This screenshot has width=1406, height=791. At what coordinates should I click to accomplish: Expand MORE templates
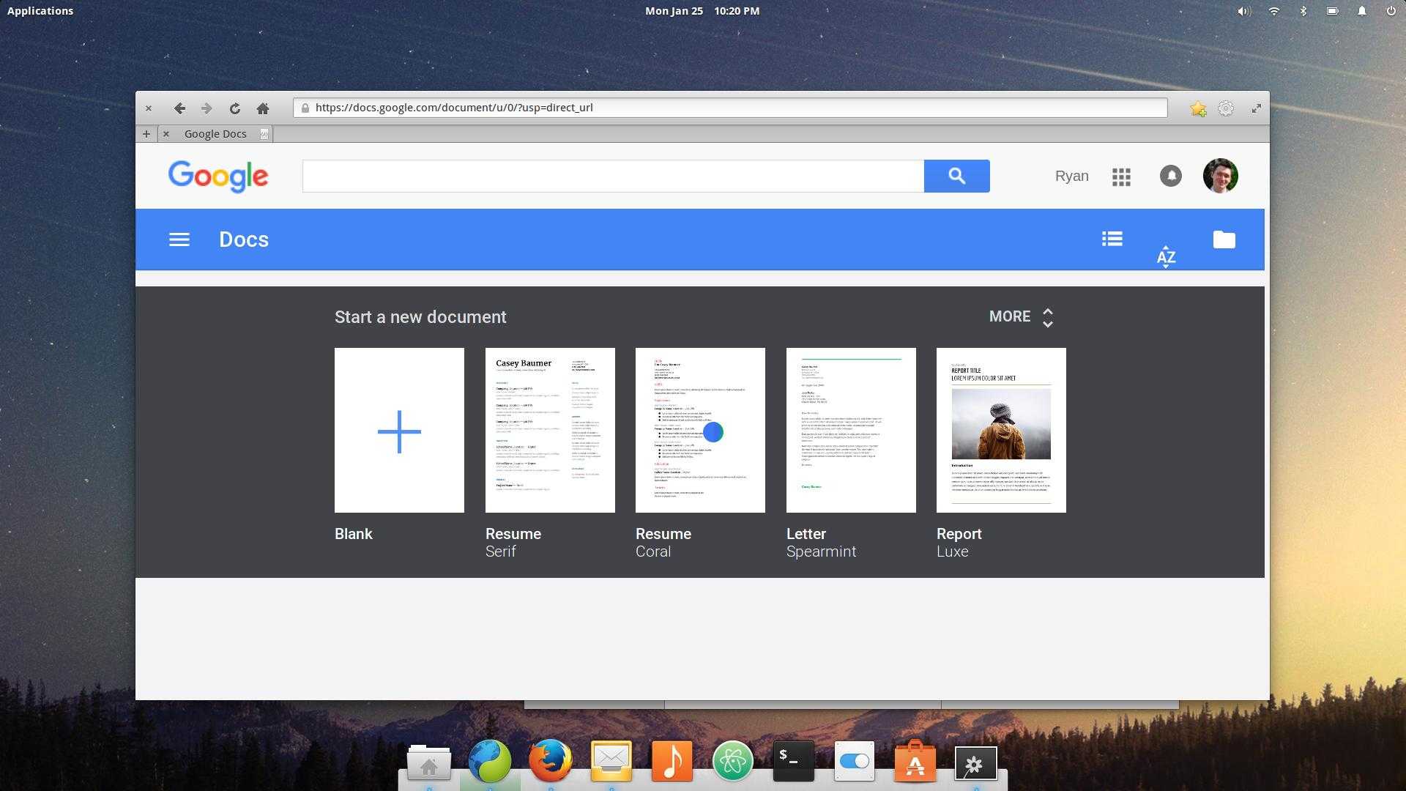[x=1021, y=316]
